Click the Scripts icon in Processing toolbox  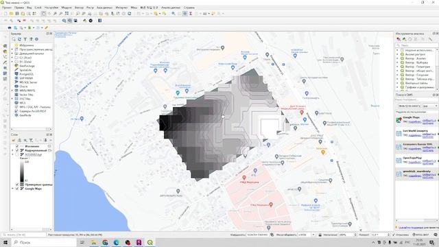[404, 39]
